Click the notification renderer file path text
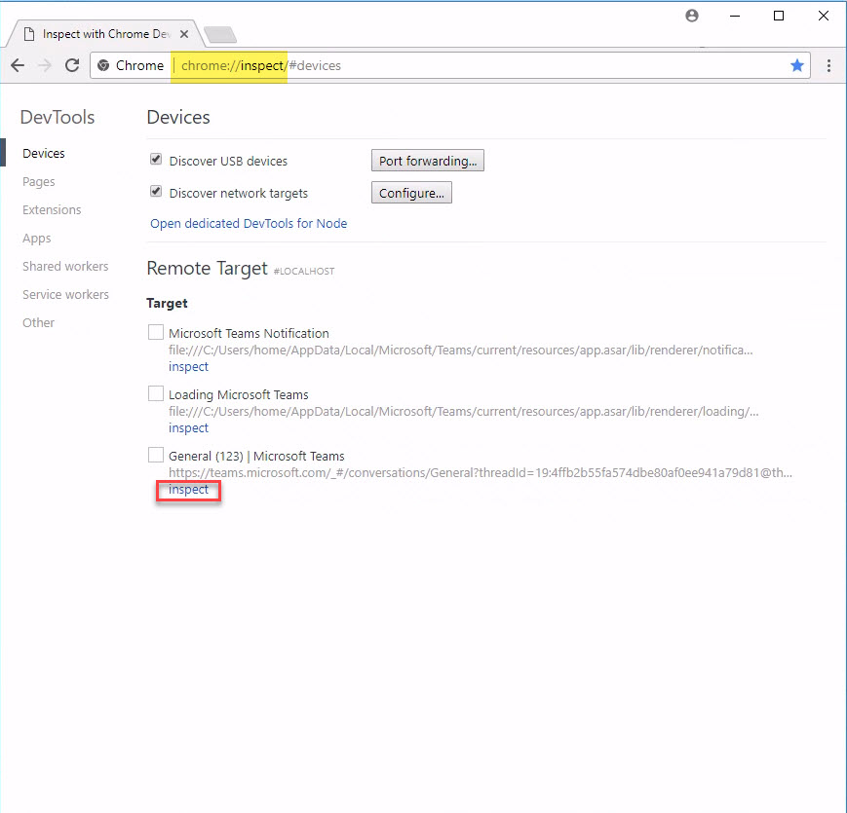847x813 pixels. click(461, 351)
